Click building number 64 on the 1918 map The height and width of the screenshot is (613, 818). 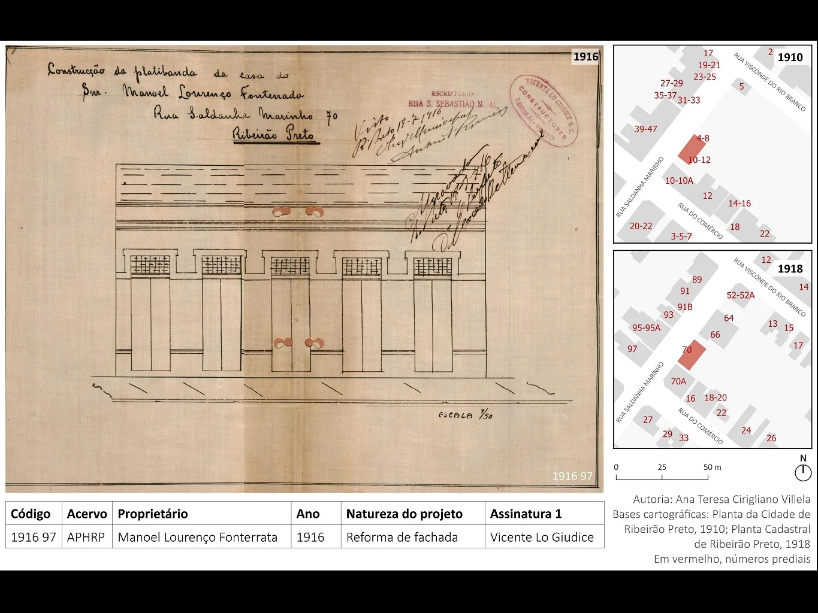point(729,318)
